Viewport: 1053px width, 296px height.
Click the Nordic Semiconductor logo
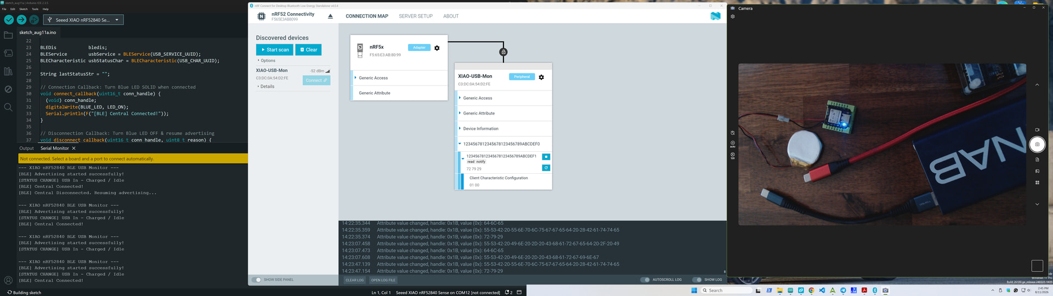point(715,16)
